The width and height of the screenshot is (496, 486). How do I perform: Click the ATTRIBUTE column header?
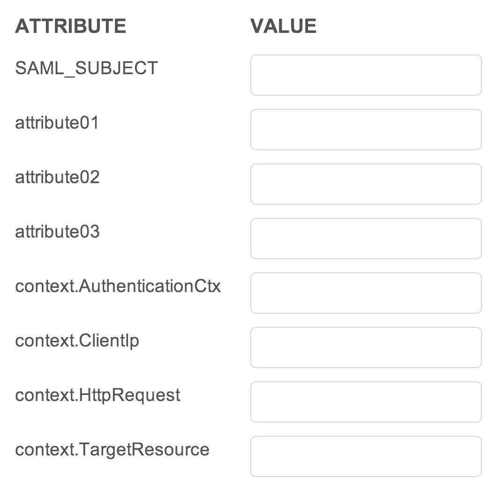(70, 26)
